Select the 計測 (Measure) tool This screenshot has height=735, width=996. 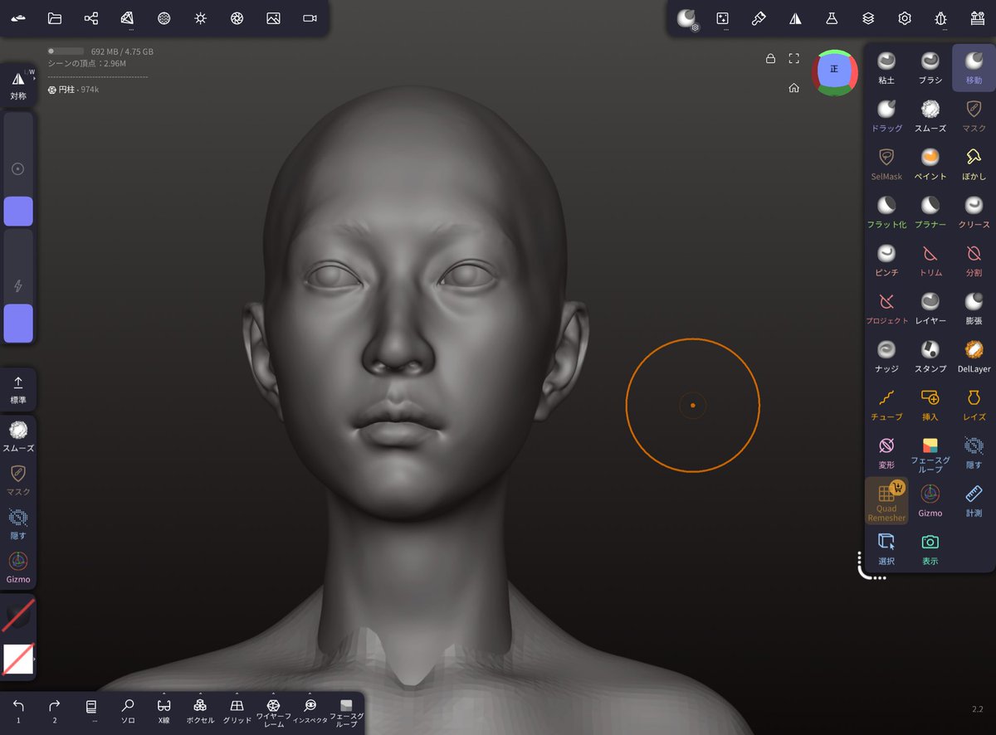[x=974, y=500]
